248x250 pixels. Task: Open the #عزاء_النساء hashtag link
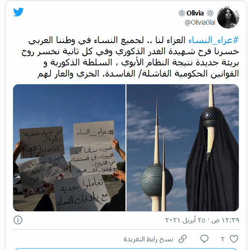coord(214,40)
